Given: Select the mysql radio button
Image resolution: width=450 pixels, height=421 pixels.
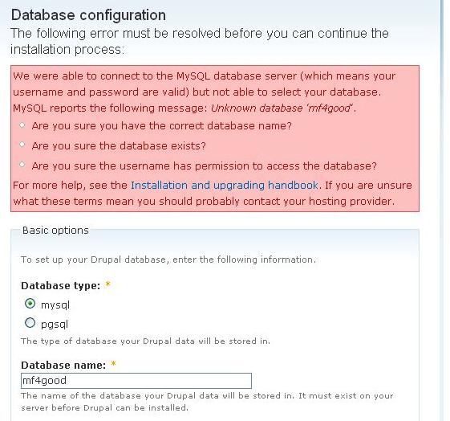Looking at the screenshot, I should (x=30, y=304).
